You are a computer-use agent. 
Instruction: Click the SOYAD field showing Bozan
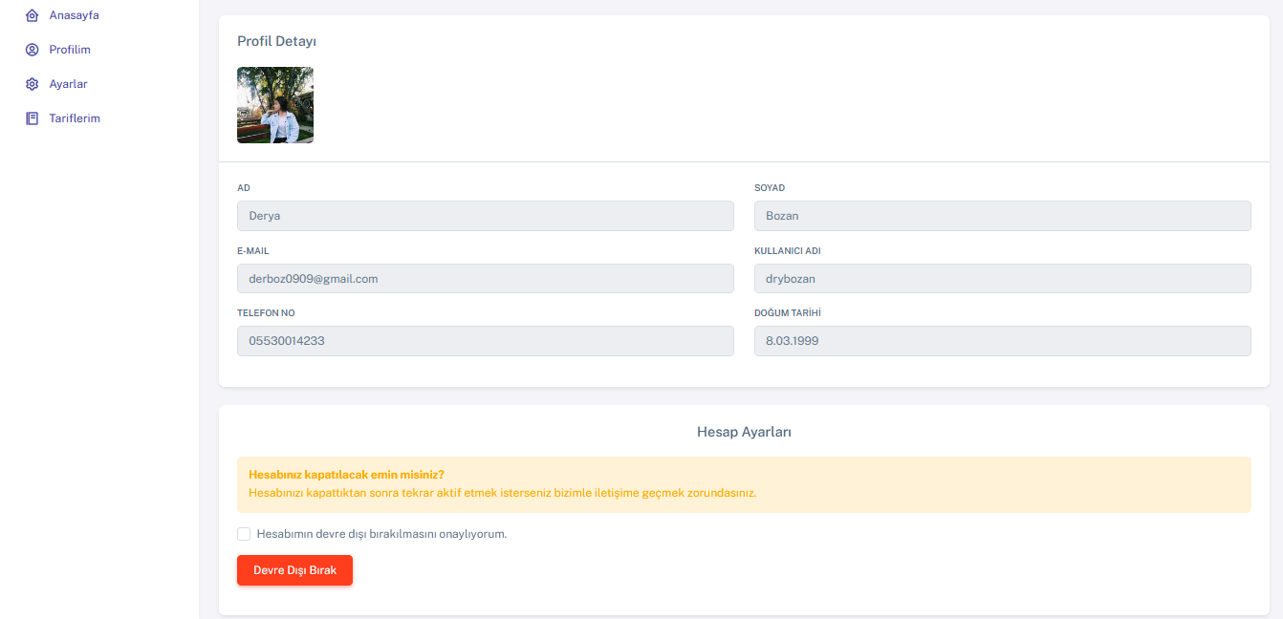1002,216
